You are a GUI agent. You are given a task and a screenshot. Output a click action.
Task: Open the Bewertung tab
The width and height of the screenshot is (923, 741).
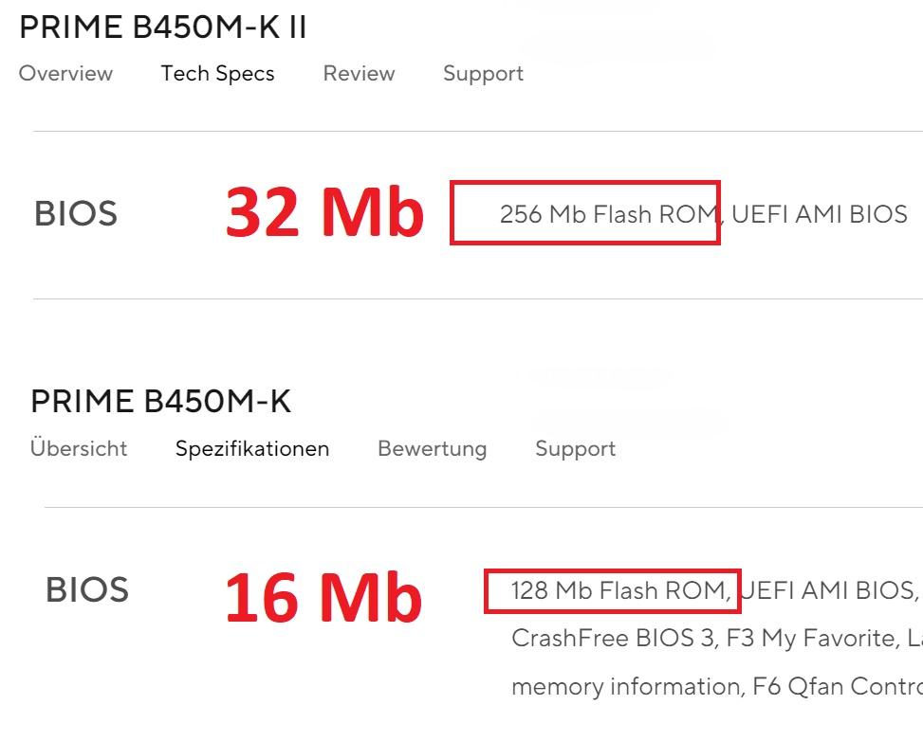(x=432, y=448)
